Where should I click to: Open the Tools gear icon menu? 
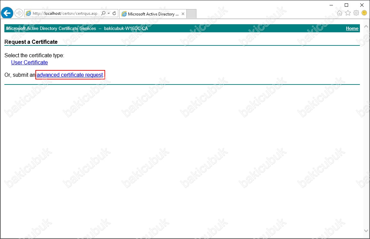point(356,13)
